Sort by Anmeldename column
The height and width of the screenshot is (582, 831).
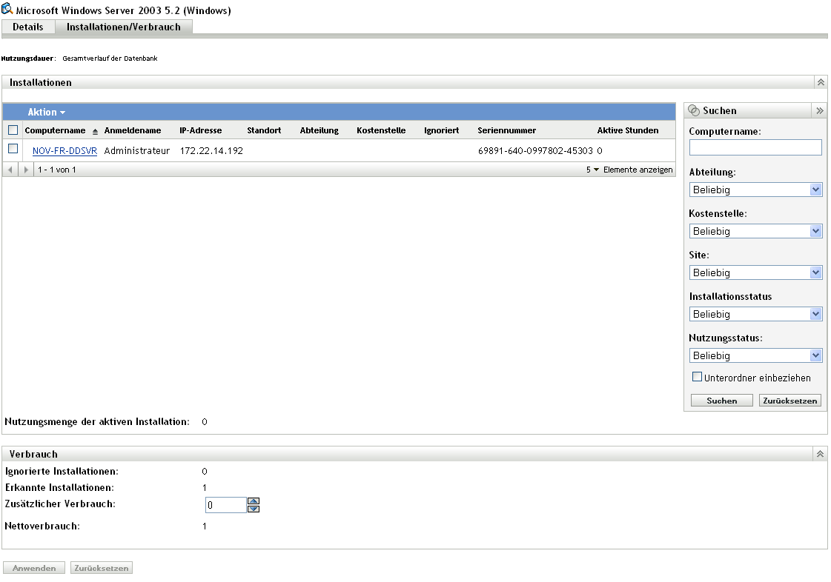(133, 130)
